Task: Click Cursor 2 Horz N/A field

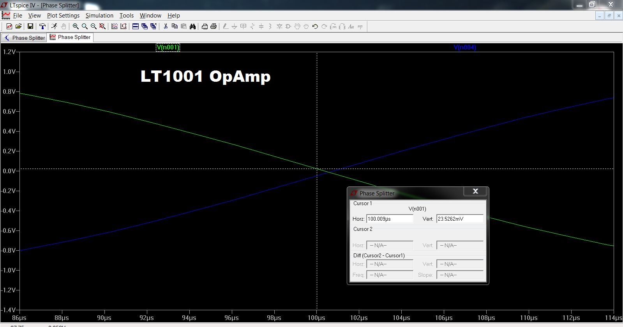Action: [390, 245]
